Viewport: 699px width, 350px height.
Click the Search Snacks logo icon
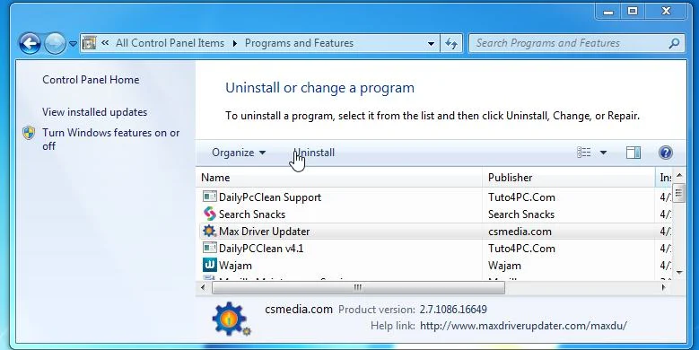click(x=210, y=214)
